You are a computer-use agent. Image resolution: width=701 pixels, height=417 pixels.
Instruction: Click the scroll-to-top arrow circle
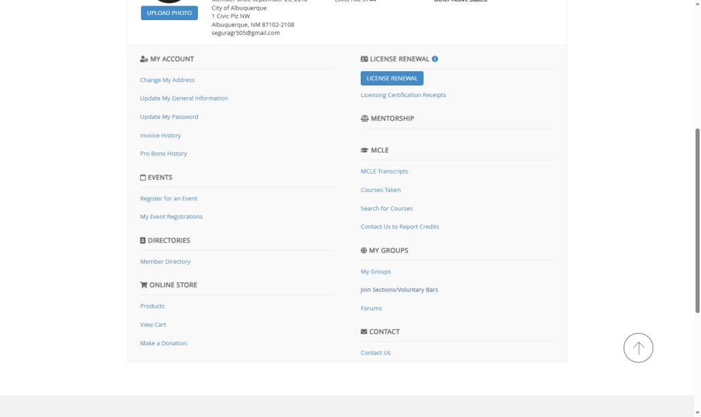(x=638, y=348)
